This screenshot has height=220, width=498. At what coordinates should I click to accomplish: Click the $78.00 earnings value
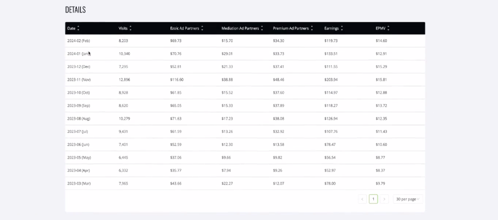[330, 184]
